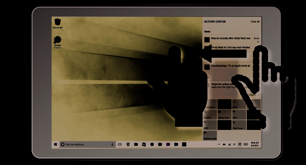
Task: Open the VPN quick action tile
Action: point(239,114)
